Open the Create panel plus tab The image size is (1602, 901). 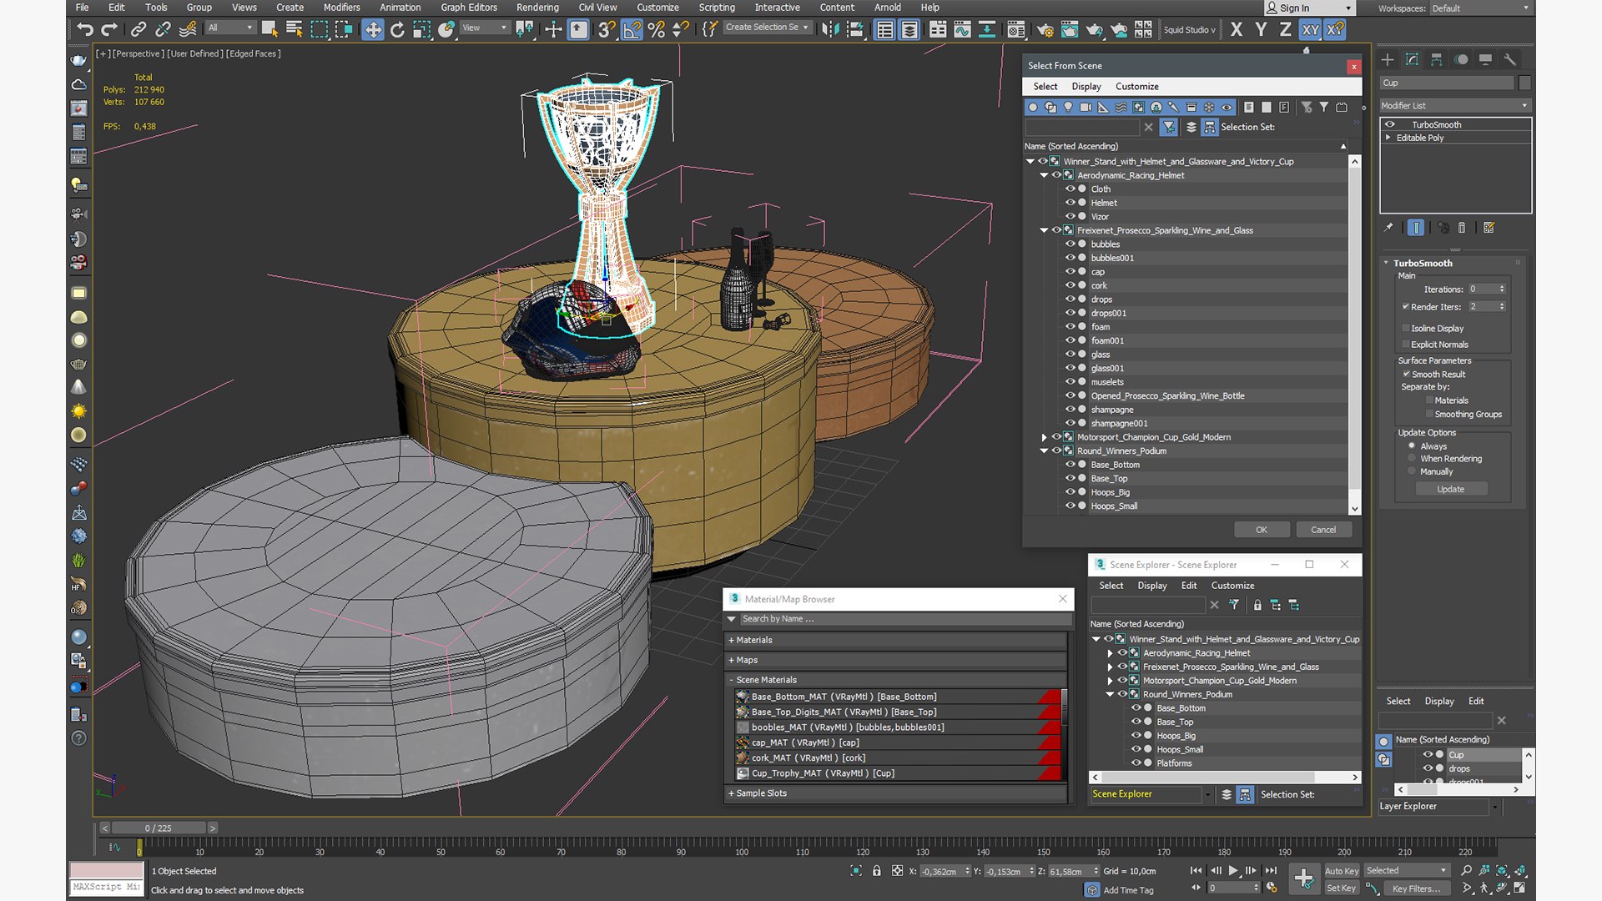[x=1387, y=59]
